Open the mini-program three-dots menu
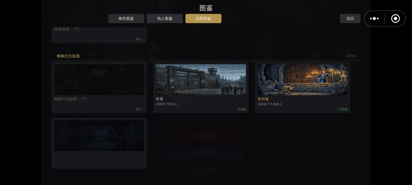The height and width of the screenshot is (185, 412). coord(374,19)
